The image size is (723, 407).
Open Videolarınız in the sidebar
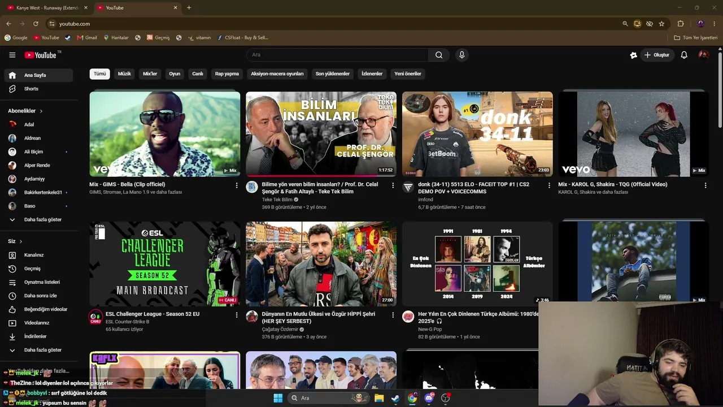point(39,323)
